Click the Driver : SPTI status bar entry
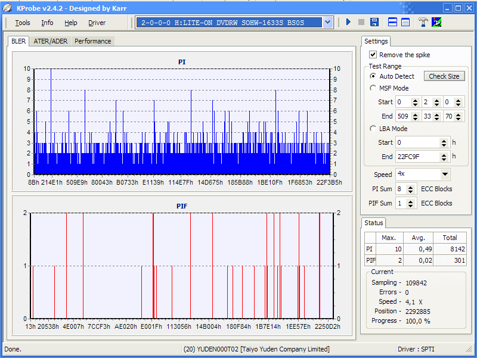The width and height of the screenshot is (477, 358). (416, 349)
